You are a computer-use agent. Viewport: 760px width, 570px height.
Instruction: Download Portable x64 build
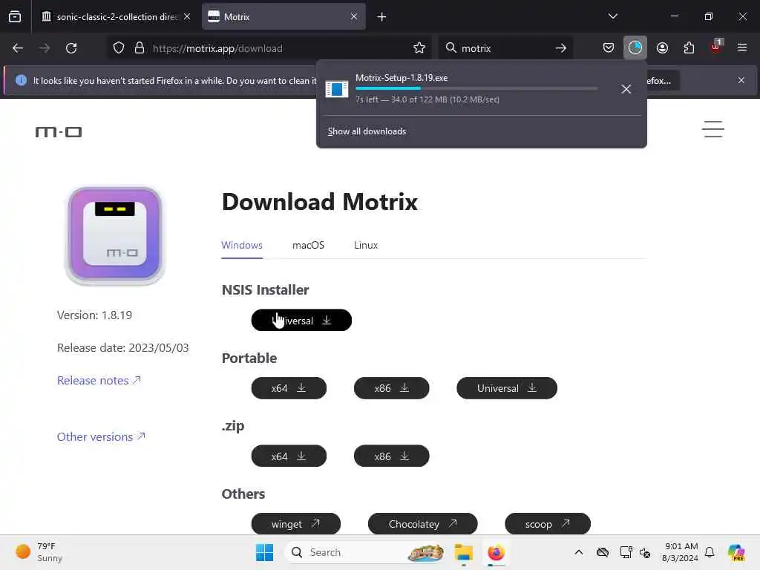289,388
